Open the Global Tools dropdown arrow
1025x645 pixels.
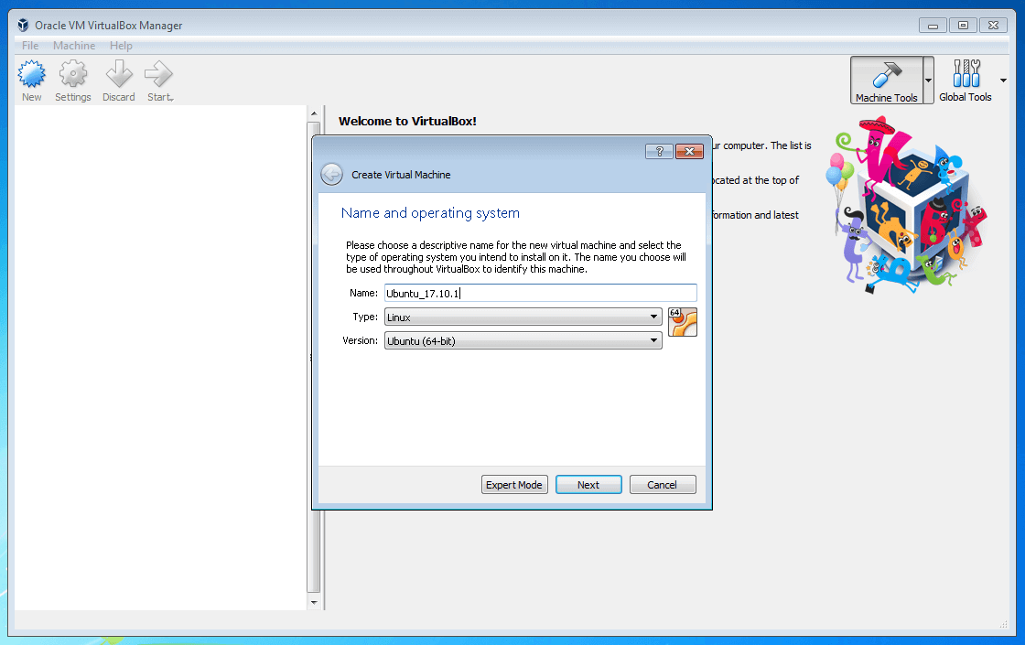pos(1003,81)
